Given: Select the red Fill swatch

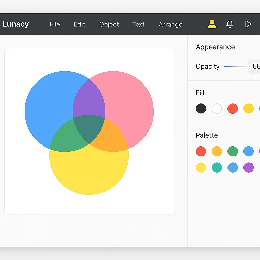Looking at the screenshot, I should tap(233, 108).
